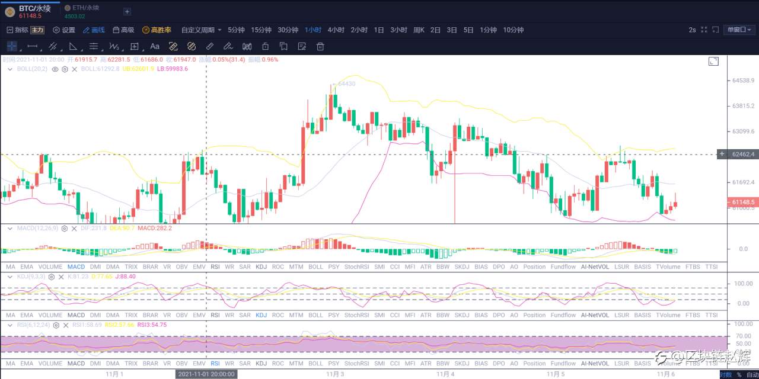Add a new symbol tab with plus
759x379 pixels.
[x=127, y=12]
